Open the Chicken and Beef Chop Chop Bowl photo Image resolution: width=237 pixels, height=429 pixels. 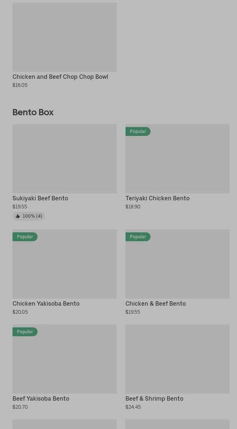pos(64,37)
